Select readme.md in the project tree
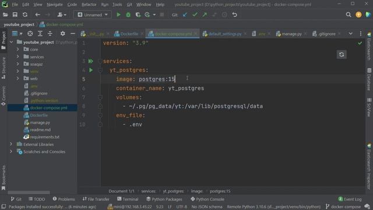Image resolution: width=373 pixels, height=210 pixels. tap(40, 129)
